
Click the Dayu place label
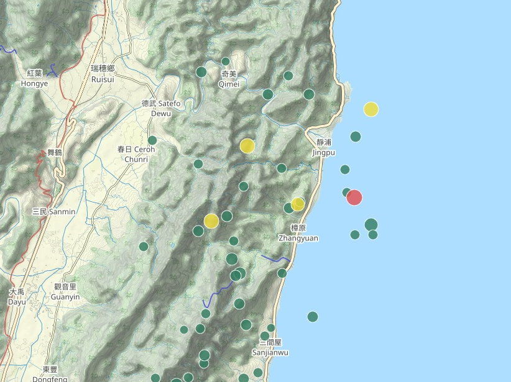point(17,297)
